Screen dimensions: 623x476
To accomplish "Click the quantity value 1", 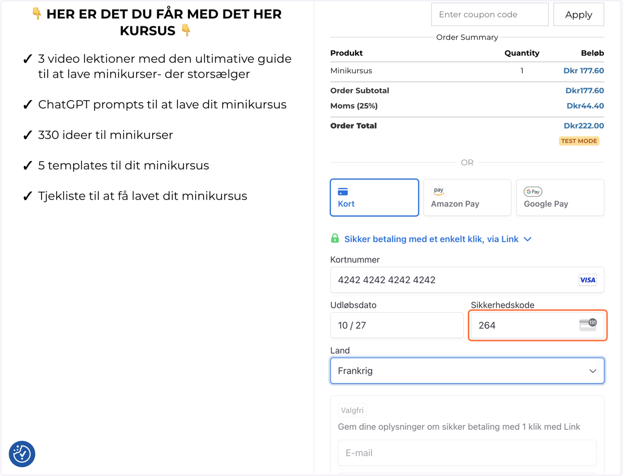I will coord(522,71).
